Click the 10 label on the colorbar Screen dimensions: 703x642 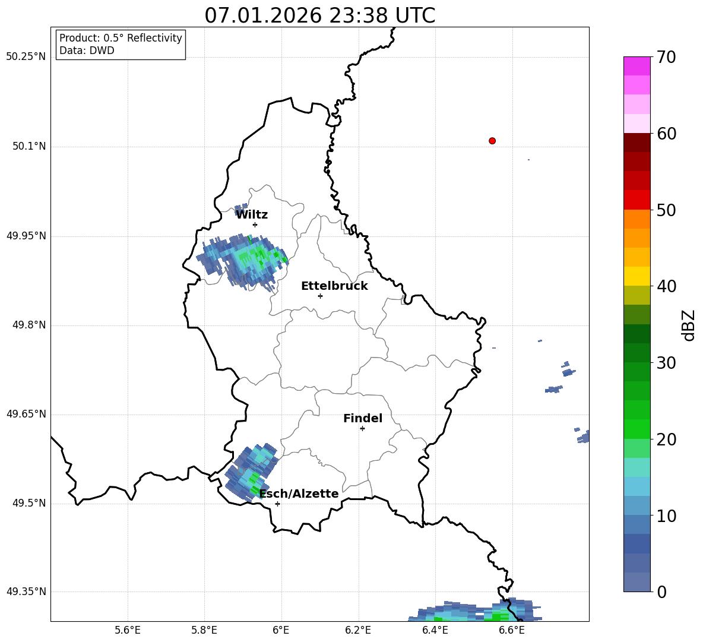click(x=666, y=516)
